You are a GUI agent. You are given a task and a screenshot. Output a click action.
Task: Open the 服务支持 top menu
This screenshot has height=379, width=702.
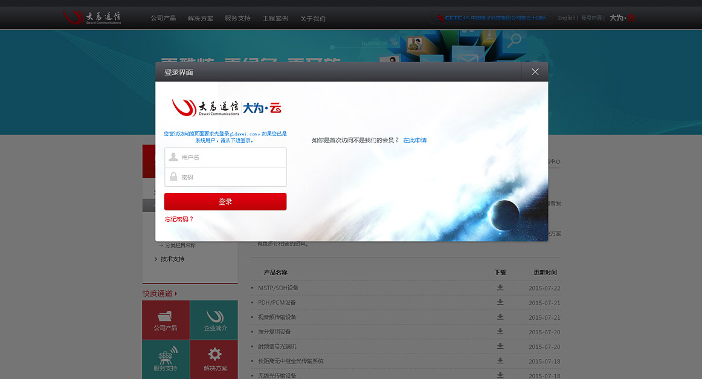click(237, 18)
